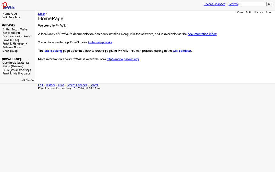Follow the wiki sandbox link in page text
This screenshot has height=172, width=275.
[x=182, y=51]
